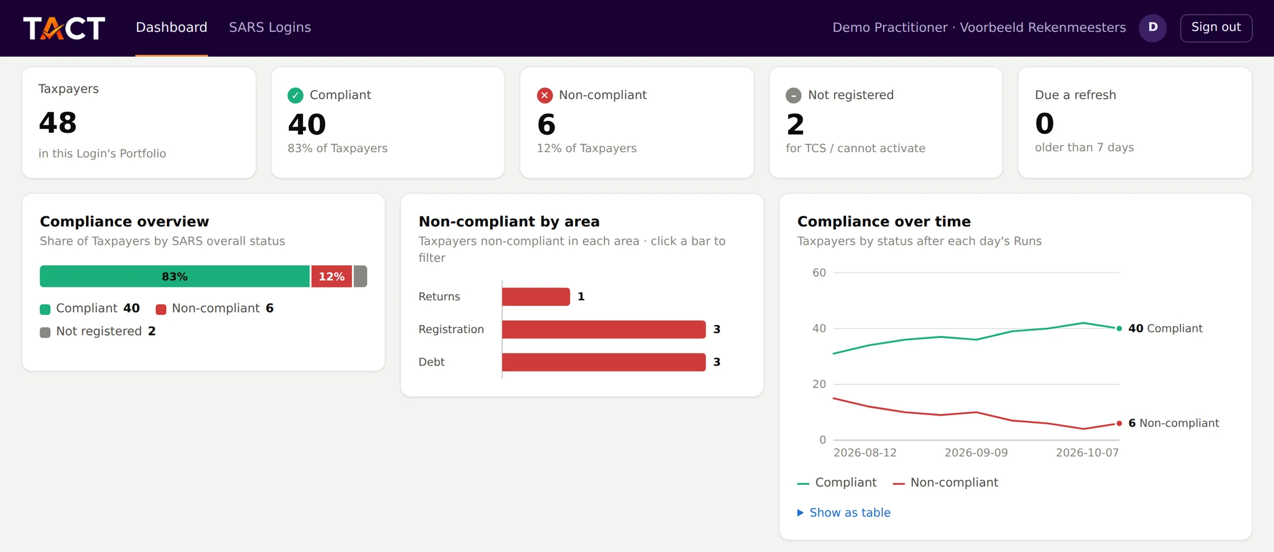This screenshot has width=1274, height=552.
Task: Click the Non-compliant line endpoint dot
Action: [1119, 423]
